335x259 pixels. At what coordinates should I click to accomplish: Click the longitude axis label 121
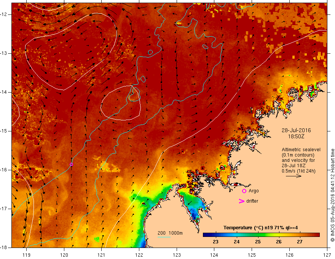click(x=102, y=255)
